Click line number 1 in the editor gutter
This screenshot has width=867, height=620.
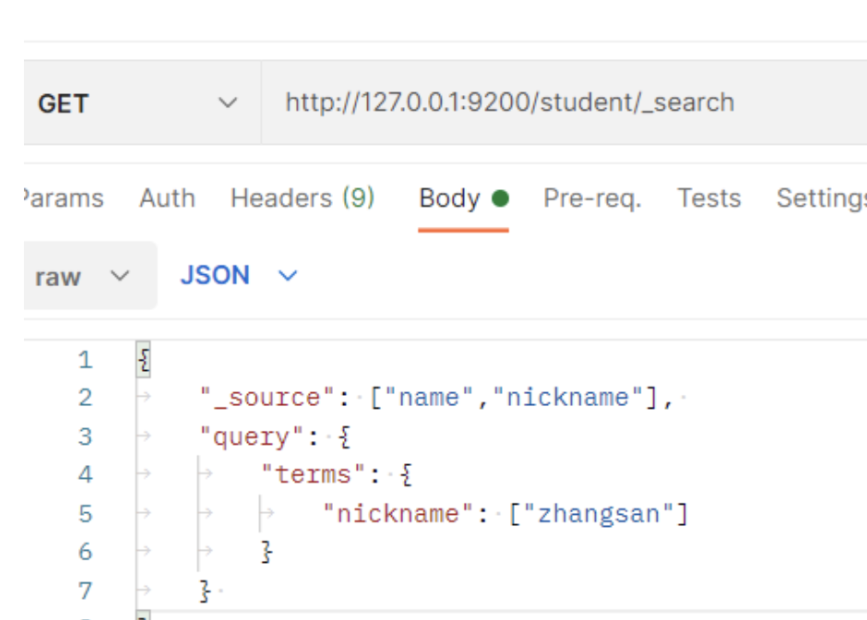(x=86, y=360)
